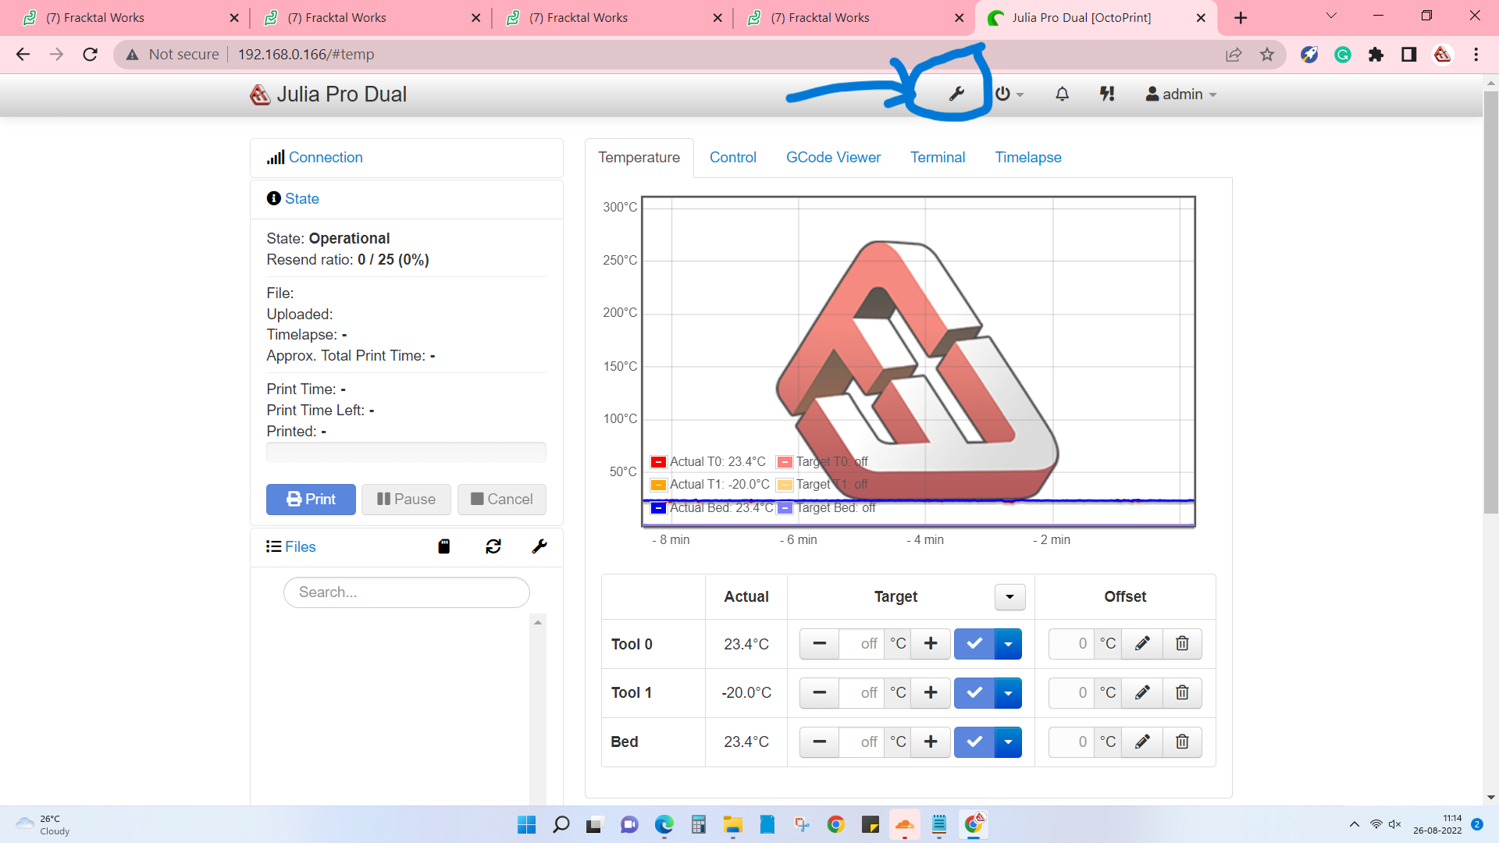Refresh the file list
This screenshot has width=1499, height=843.
pos(493,546)
